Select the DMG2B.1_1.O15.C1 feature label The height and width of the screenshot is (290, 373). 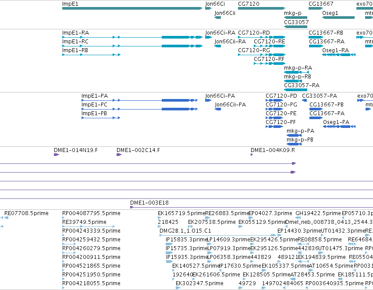point(185,231)
